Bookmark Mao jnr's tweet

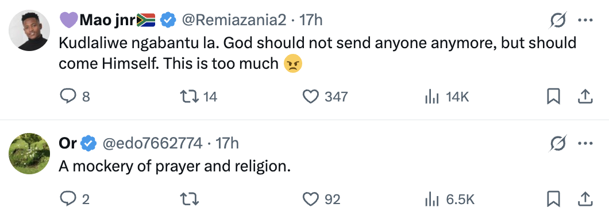(x=553, y=96)
